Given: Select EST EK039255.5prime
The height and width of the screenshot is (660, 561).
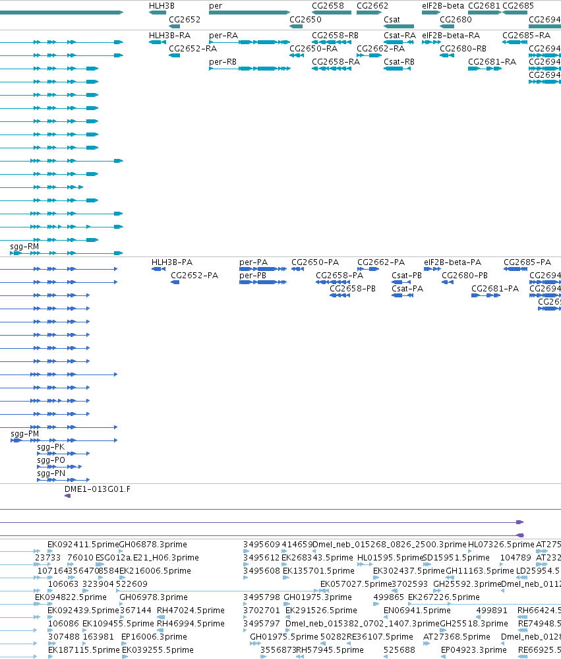Looking at the screenshot, I should point(158,650).
